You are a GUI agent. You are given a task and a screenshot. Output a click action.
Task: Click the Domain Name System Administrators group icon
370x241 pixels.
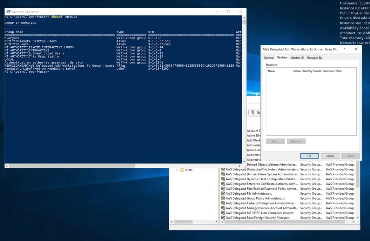[223, 174]
